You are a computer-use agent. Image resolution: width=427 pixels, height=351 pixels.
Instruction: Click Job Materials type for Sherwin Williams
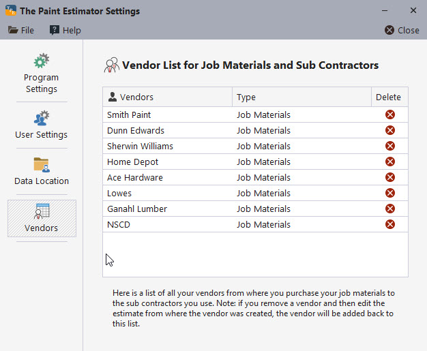coord(263,147)
